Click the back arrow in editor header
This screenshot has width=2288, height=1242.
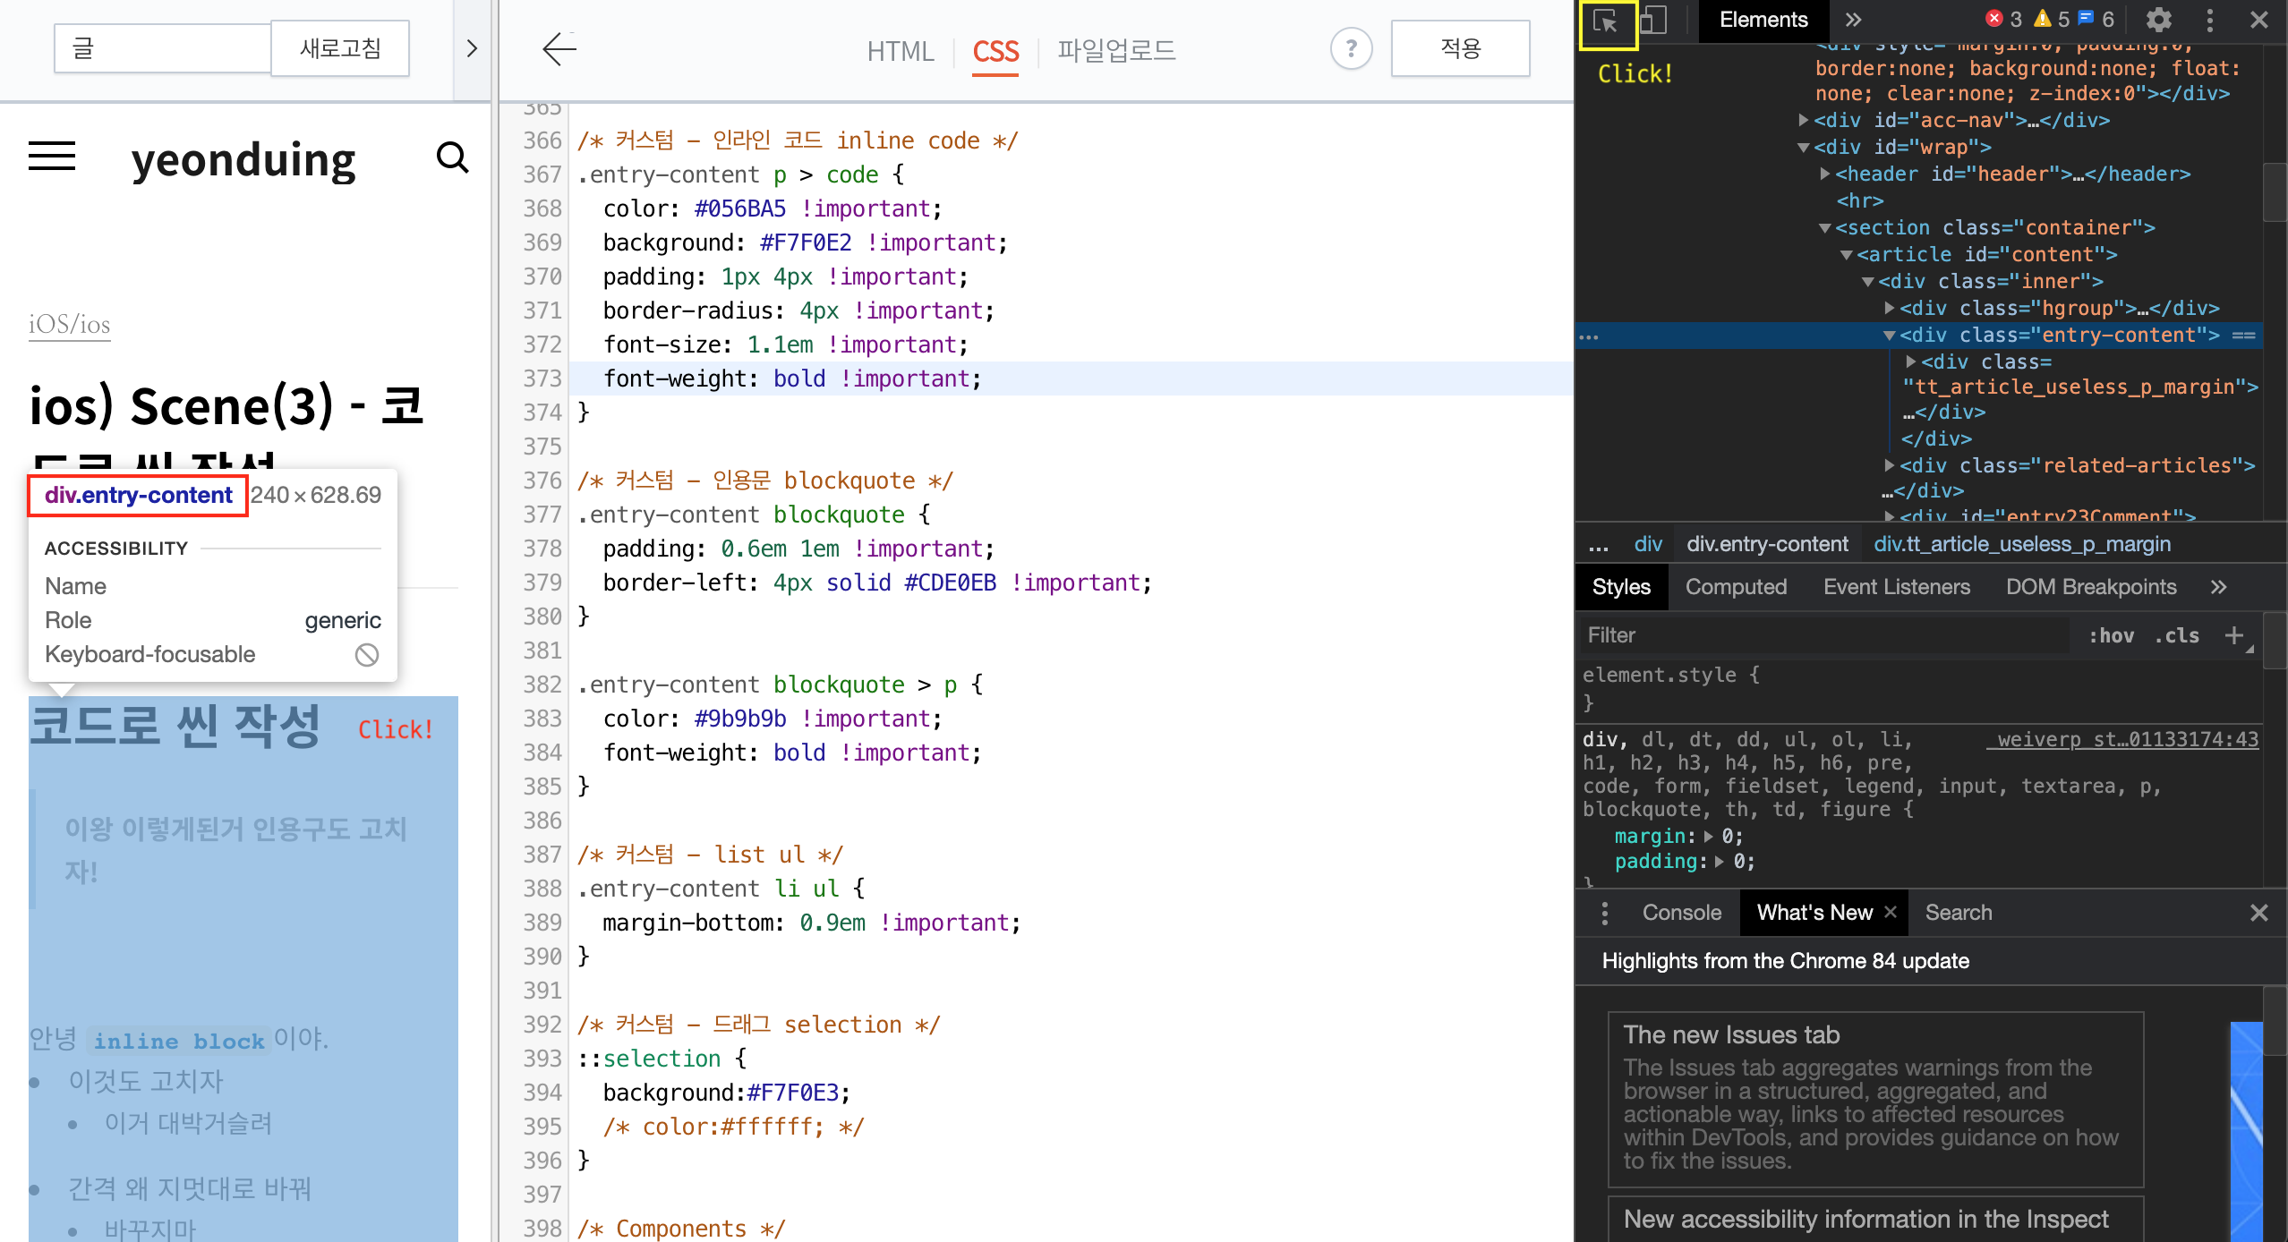coord(559,49)
